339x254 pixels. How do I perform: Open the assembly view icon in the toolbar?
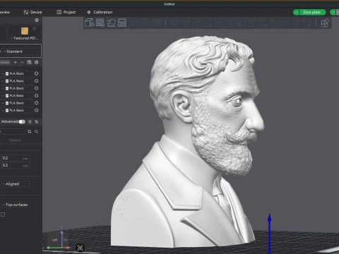click(x=325, y=23)
